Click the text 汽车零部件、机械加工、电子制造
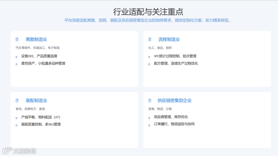 click(x=38, y=48)
